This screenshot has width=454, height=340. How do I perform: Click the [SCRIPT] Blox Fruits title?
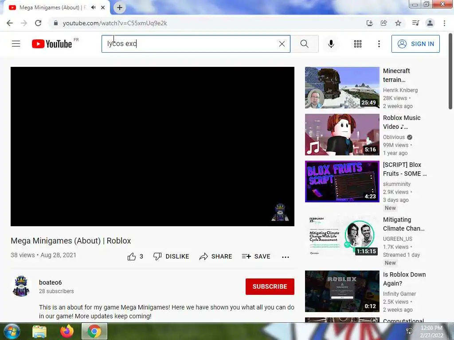405,169
